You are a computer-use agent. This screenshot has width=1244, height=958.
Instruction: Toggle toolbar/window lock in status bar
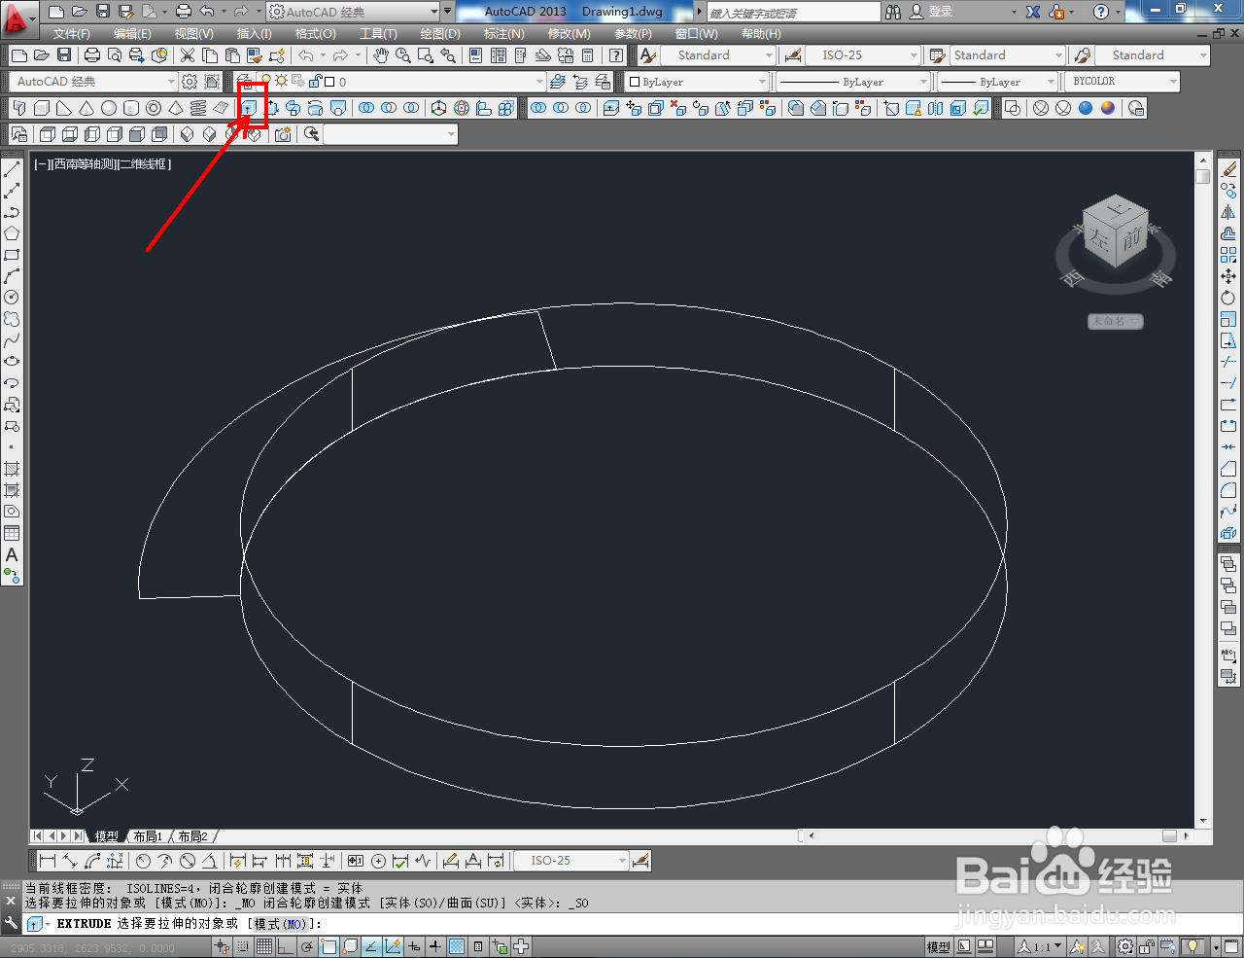pos(1147,946)
